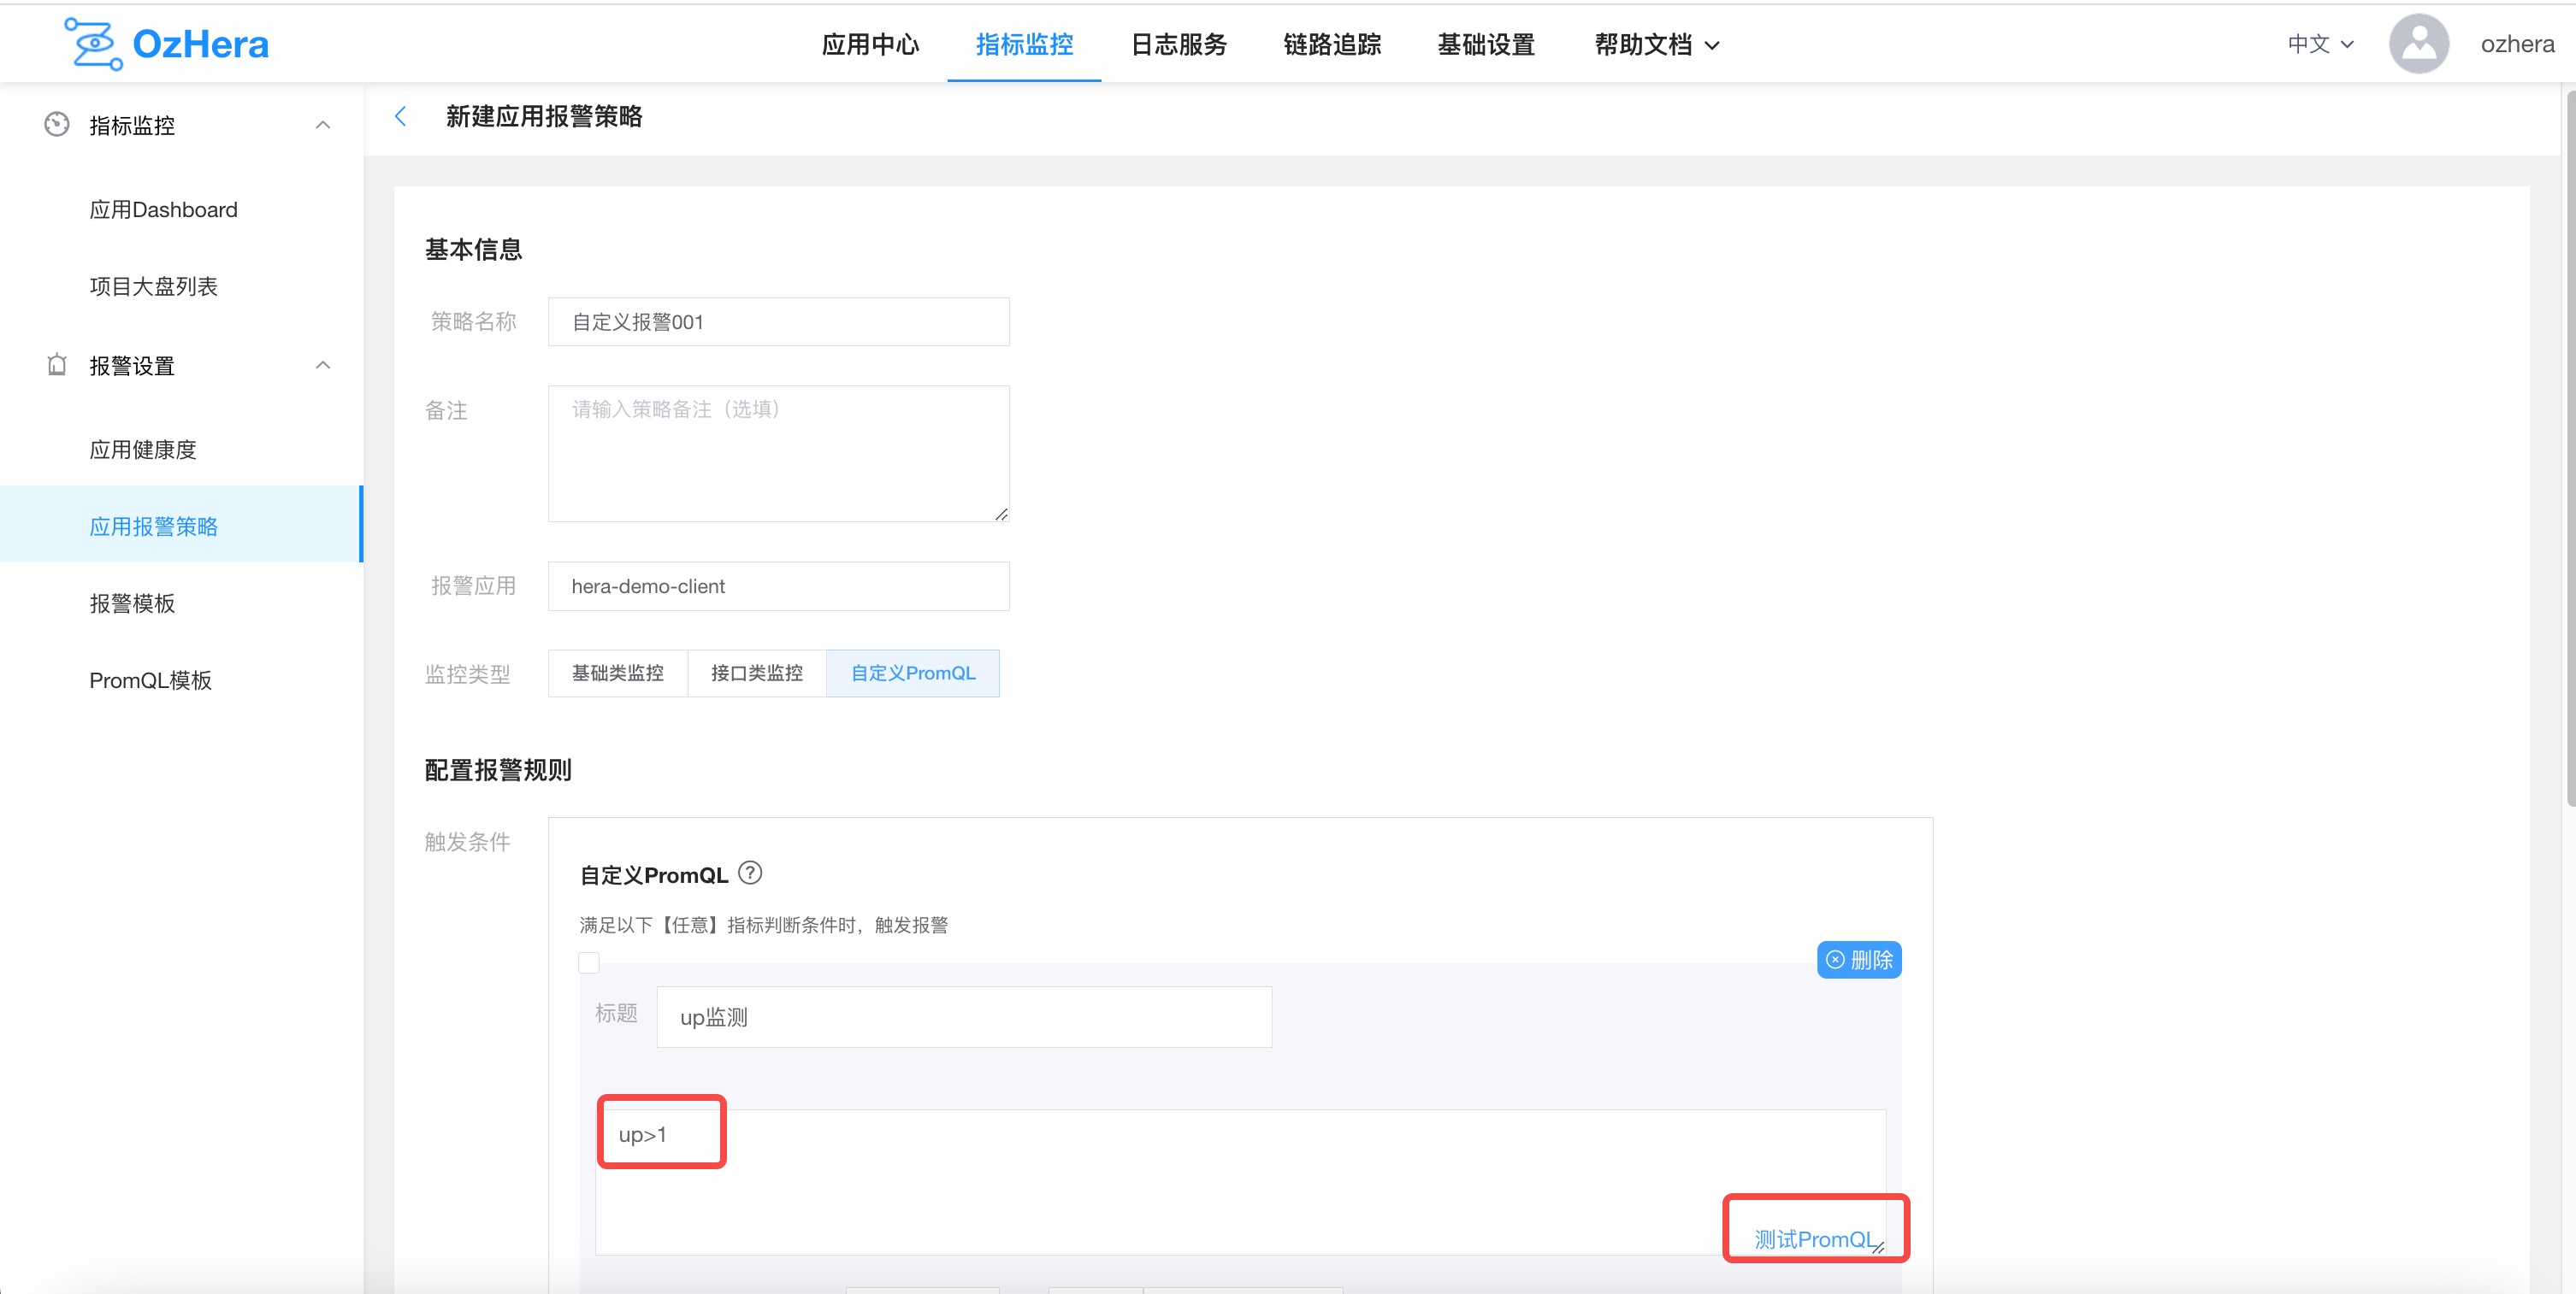Click the 删除 button on the rule

coord(1859,961)
